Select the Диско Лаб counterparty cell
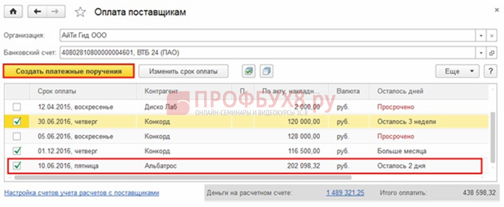Screen dimensions: 504x207 pyautogui.click(x=184, y=107)
